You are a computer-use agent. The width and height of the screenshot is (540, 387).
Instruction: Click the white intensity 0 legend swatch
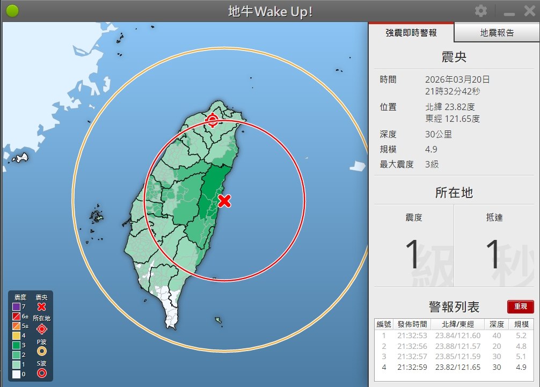[16, 374]
